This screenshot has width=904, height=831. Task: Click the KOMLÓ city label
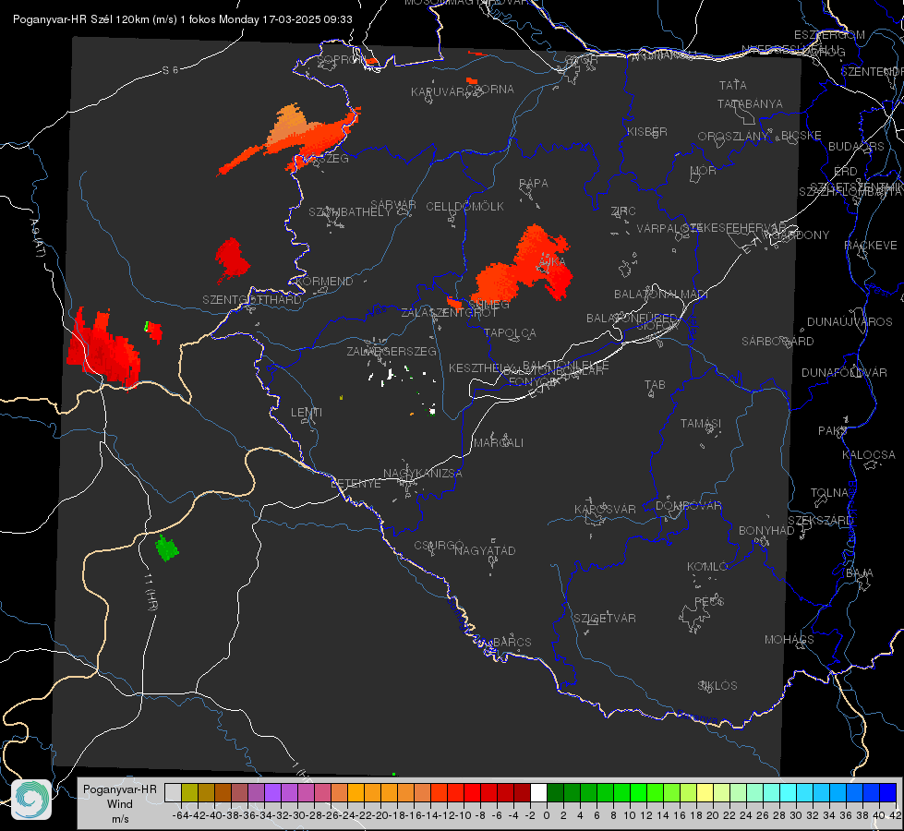tap(707, 567)
